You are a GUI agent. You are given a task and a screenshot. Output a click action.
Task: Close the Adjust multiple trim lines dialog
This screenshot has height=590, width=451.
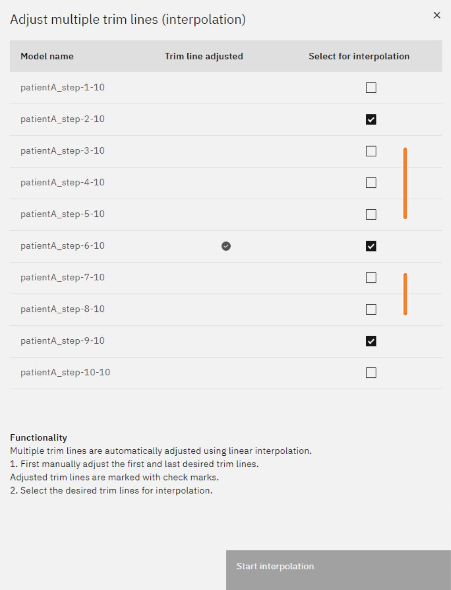[437, 15]
